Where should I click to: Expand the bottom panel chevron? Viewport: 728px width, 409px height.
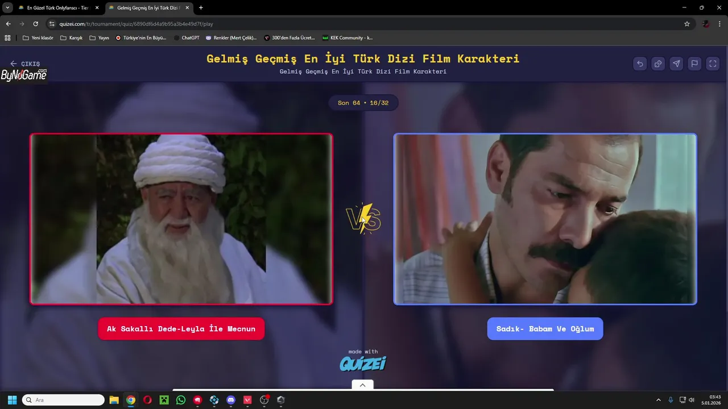click(x=362, y=385)
